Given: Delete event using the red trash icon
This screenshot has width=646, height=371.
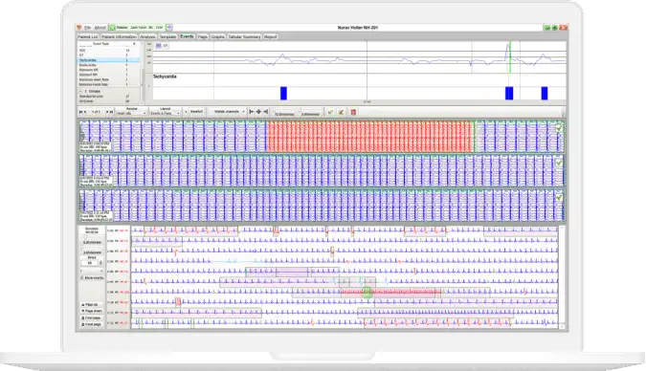Looking at the screenshot, I should coord(353,112).
